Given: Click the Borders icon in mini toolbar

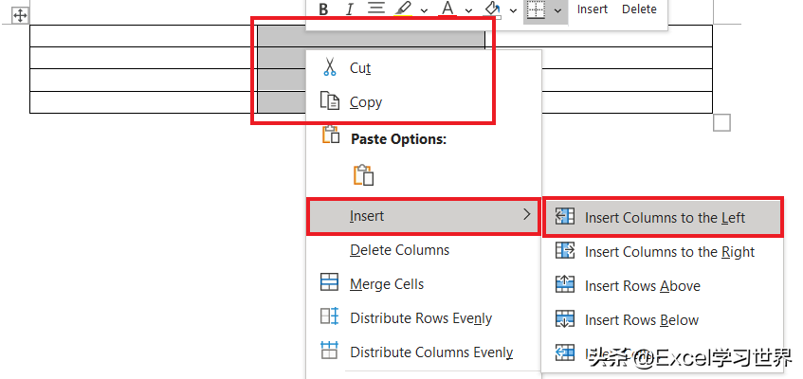Looking at the screenshot, I should coord(536,9).
